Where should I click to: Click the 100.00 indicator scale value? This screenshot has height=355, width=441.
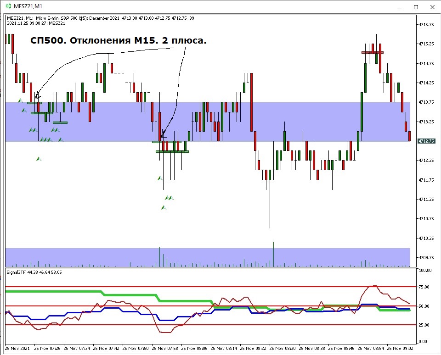[425, 271]
